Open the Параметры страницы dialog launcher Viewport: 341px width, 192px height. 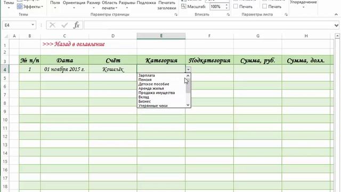click(x=176, y=14)
